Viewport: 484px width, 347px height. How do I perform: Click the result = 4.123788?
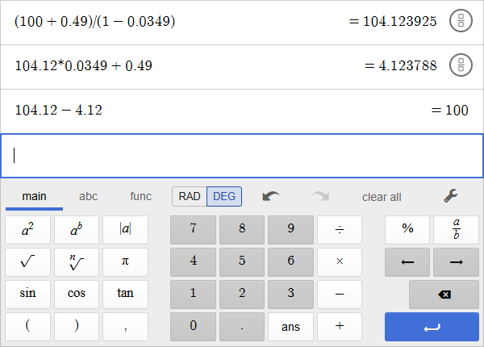[401, 65]
